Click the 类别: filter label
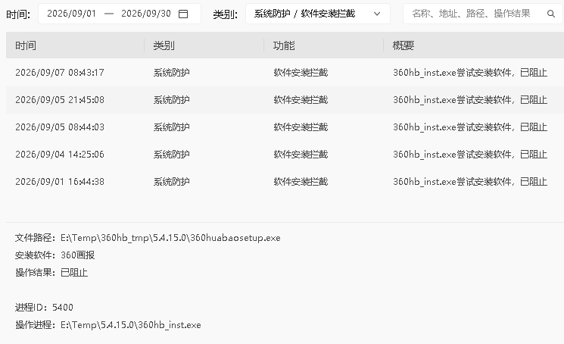 225,14
